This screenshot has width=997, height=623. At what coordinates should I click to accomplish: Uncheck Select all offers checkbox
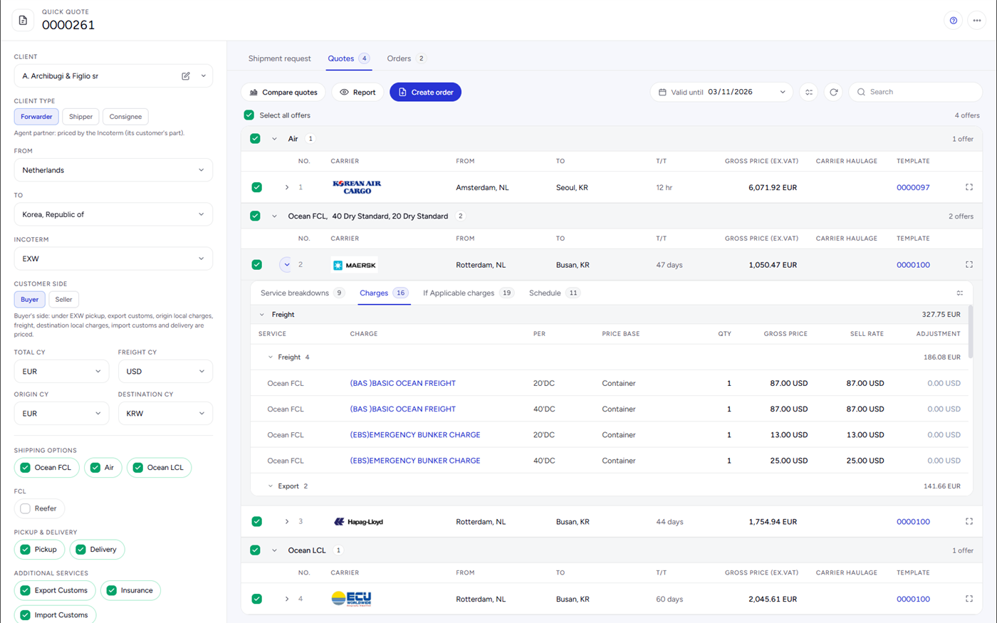(x=249, y=115)
